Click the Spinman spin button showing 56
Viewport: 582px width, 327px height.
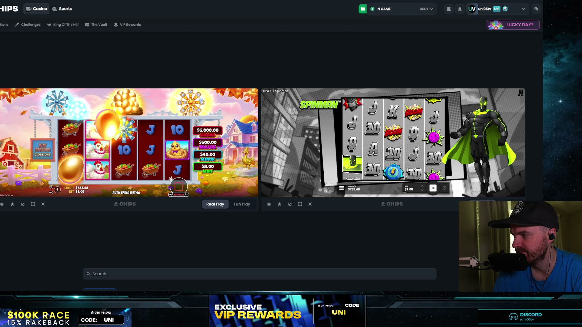pyautogui.click(x=433, y=188)
